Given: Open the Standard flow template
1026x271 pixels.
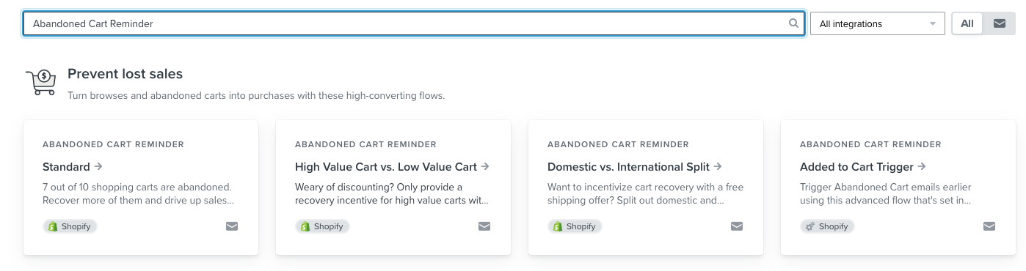Looking at the screenshot, I should coord(73,167).
